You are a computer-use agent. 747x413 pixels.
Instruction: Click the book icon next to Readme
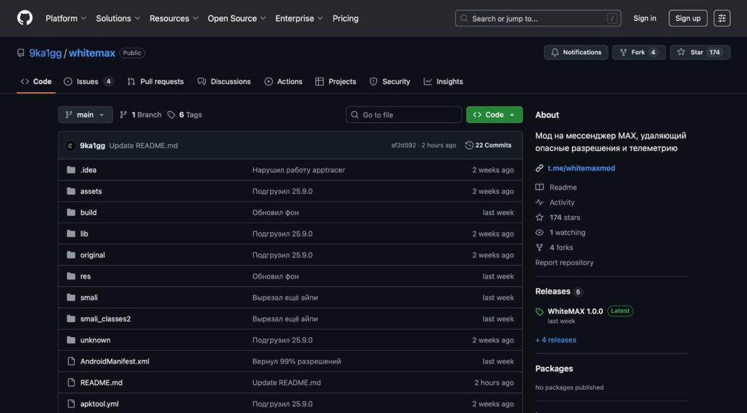pyautogui.click(x=539, y=187)
